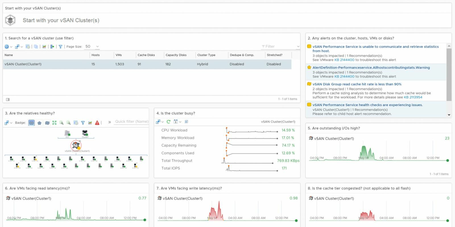The height and width of the screenshot is (227, 455).
Task: Click the vSAN cluster hexagon icon in header
Action: [x=10, y=20]
